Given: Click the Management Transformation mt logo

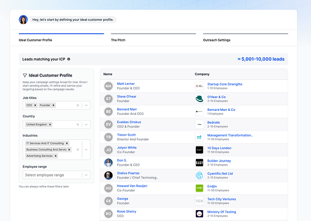Looking at the screenshot, I should 200,137.
